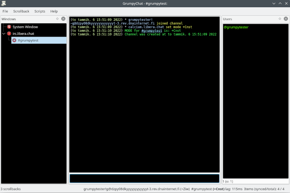The image size is (290, 193).
Task: Float the Windows dock panel
Action: point(57,19)
